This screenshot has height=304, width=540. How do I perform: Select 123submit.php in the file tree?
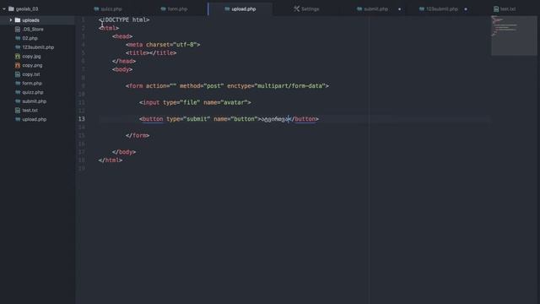tap(38, 47)
